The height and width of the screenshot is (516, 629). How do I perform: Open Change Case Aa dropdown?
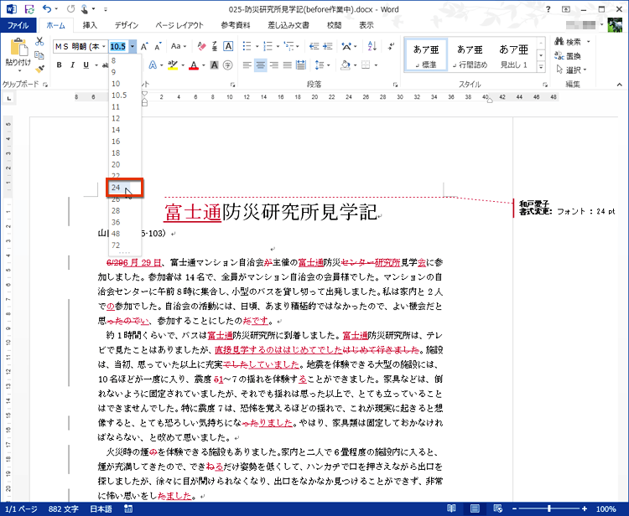[179, 46]
